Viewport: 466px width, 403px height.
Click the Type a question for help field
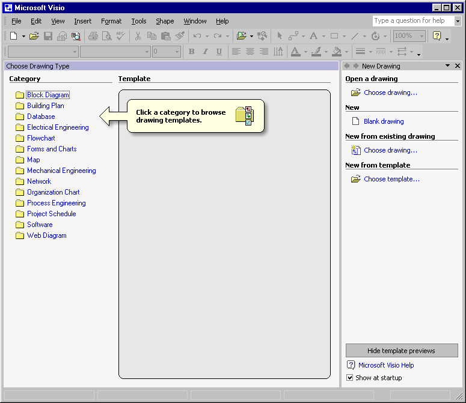(x=414, y=21)
